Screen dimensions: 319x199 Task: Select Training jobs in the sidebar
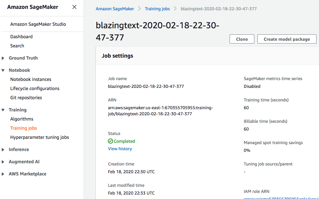(x=24, y=128)
